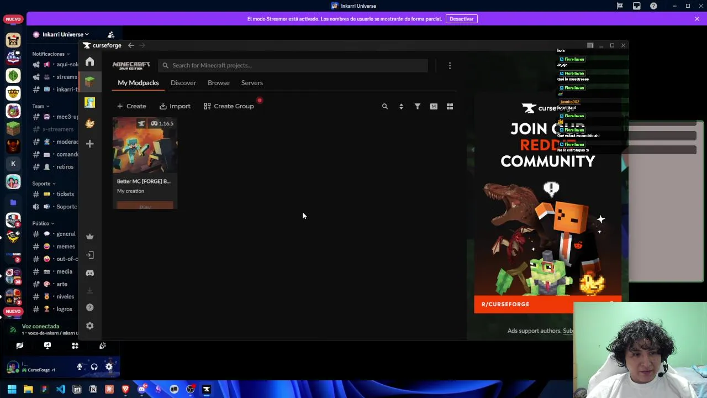Screen dimensions: 707x398
Task: Mute the Discord microphone
Action: point(80,366)
